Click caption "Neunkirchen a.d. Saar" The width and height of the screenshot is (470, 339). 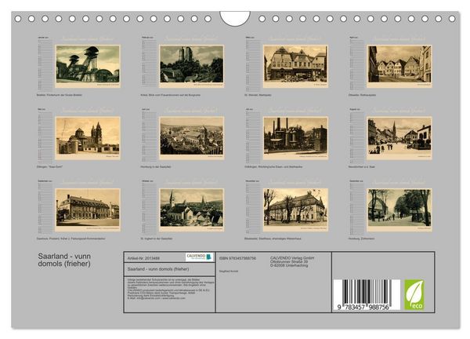coord(361,166)
